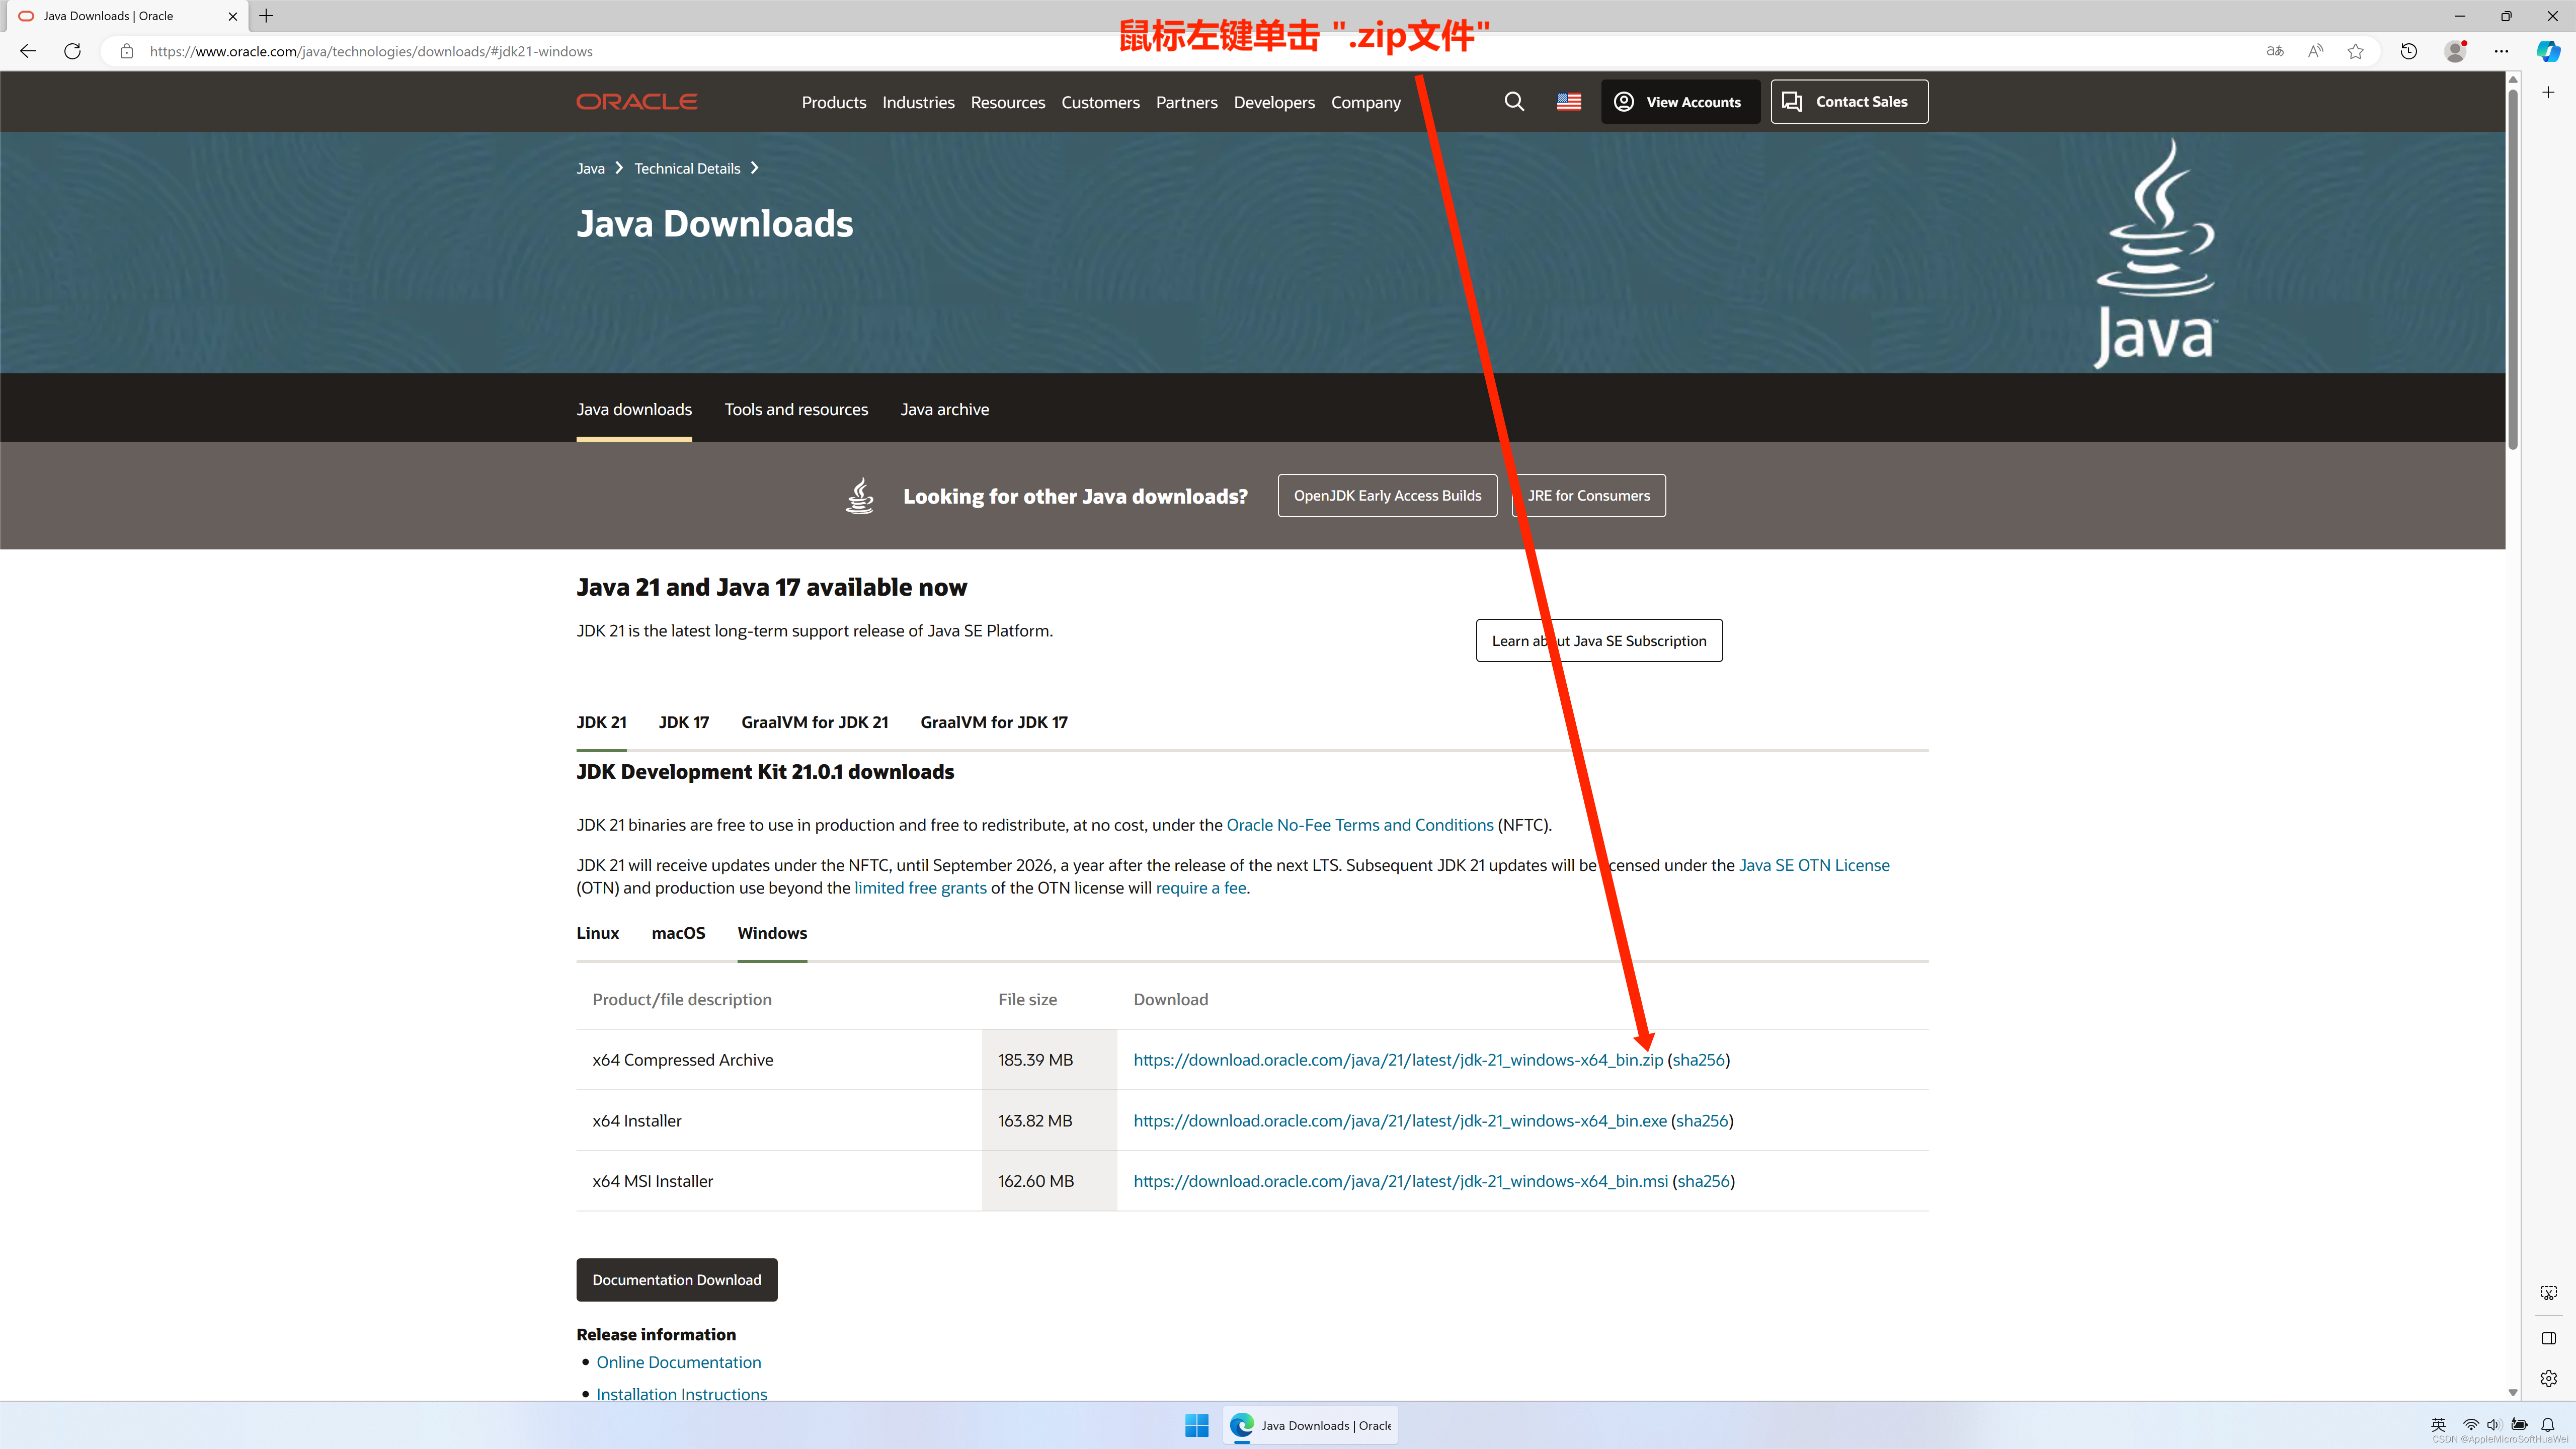Add sidebar item with plus icon
This screenshot has height=1449, width=2576.
coord(2548,92)
